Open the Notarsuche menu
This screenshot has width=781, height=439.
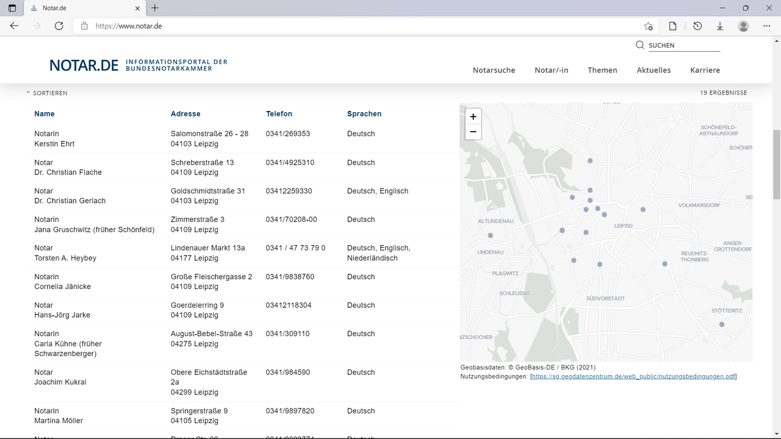494,70
